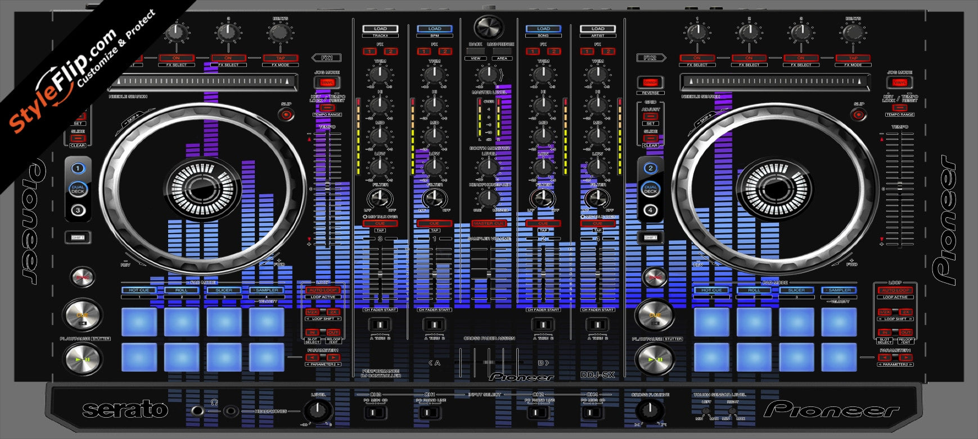Toggle right deck VINYL jog mode button
The image size is (978, 439).
pos(899,83)
